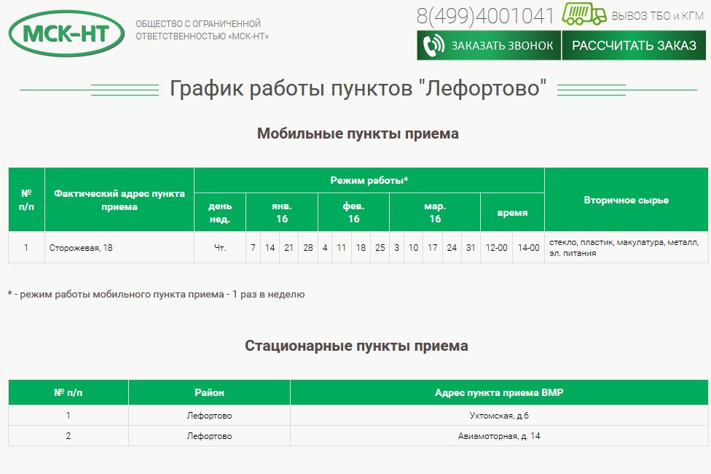Viewport: 711px width, 474px height.
Task: Click the Режим работы* column header
Action: 369,180
